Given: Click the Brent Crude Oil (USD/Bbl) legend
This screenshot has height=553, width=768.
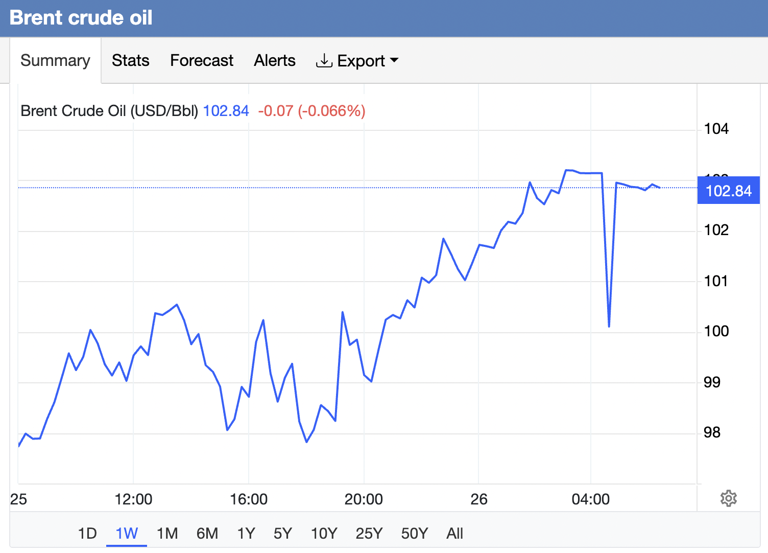Looking at the screenshot, I should (109, 111).
